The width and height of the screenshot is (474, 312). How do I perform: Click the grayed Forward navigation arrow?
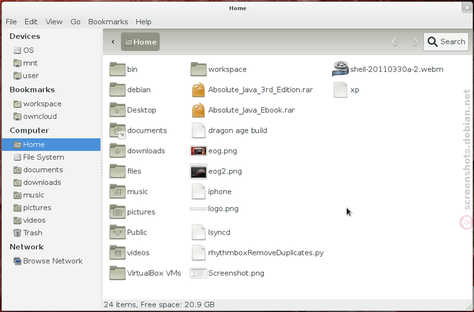click(x=414, y=41)
